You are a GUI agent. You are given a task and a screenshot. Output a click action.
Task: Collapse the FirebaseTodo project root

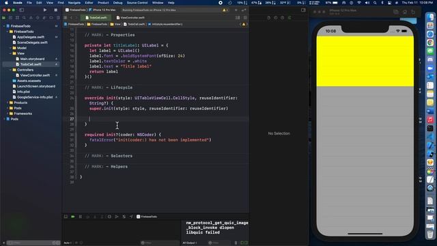coord(4,26)
